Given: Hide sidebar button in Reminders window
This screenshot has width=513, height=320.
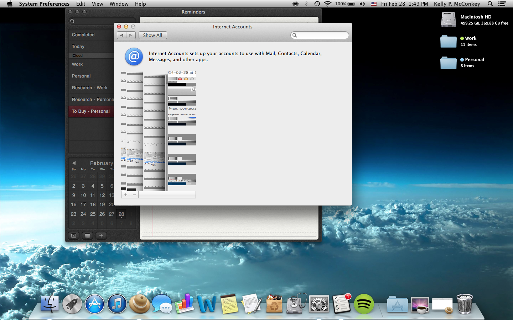Looking at the screenshot, I should [74, 236].
